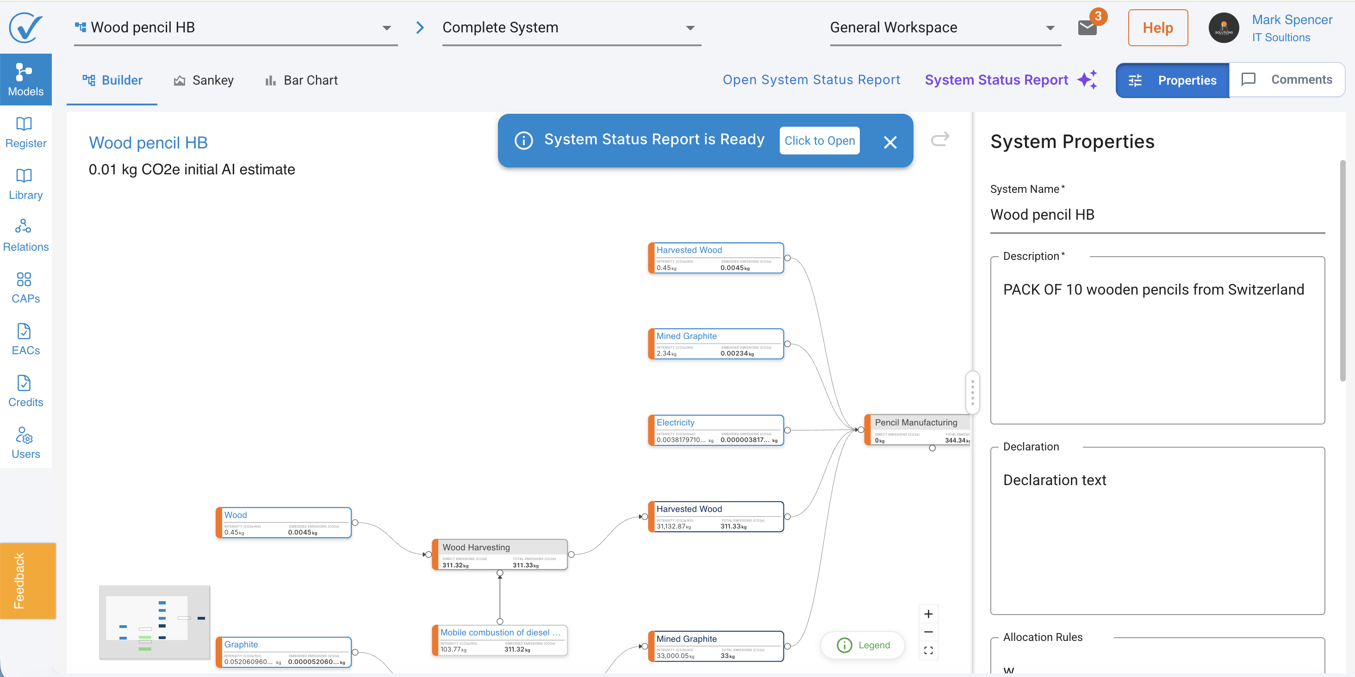1355x677 pixels.
Task: Click the mail notifications envelope icon
Action: tap(1087, 27)
